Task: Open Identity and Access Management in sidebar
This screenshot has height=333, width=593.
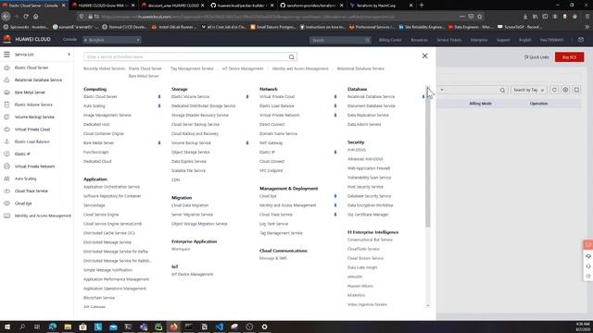Action: 43,216
